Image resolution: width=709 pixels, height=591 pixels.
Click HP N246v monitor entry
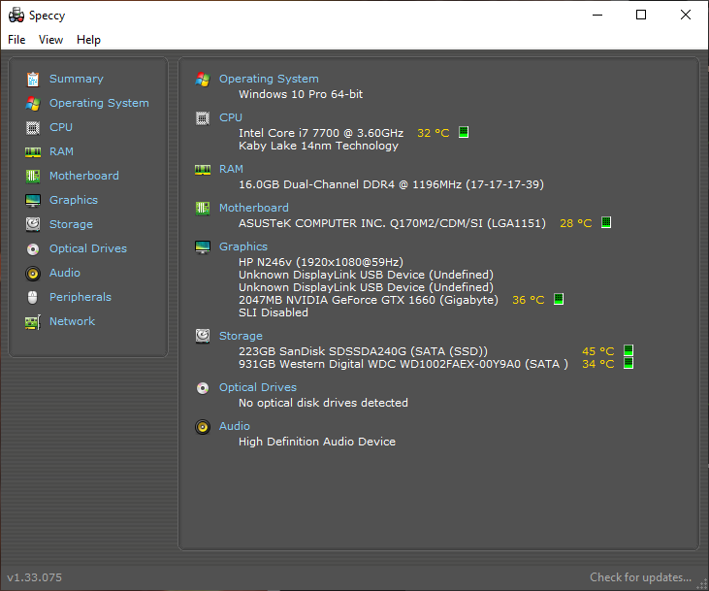click(x=321, y=262)
